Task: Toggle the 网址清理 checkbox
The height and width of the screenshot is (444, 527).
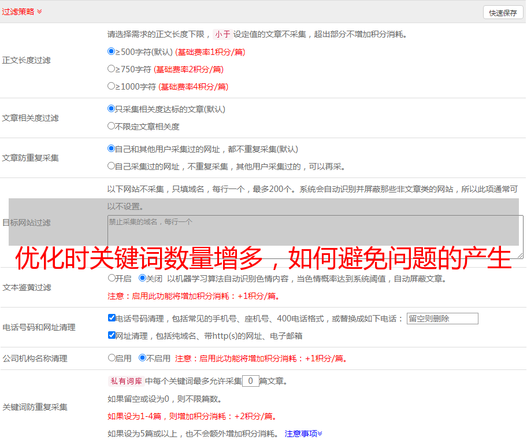Action: (112, 335)
